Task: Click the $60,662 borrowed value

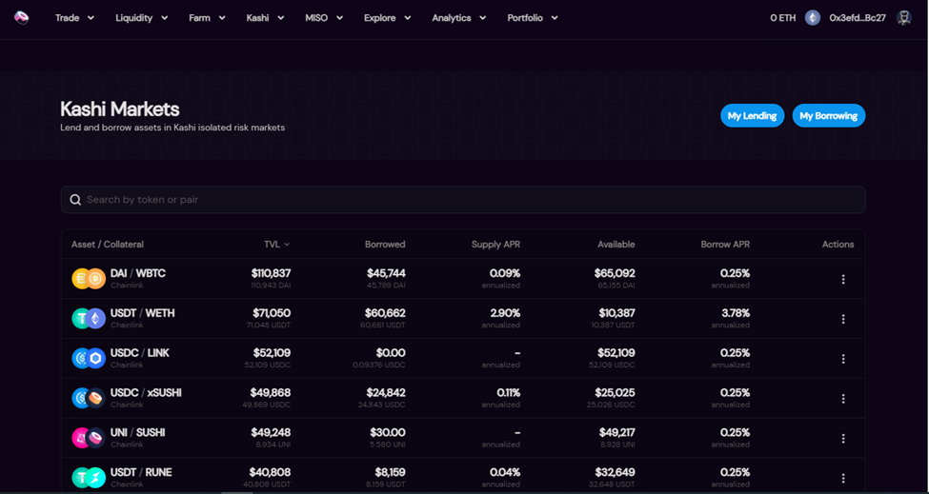Action: (386, 313)
